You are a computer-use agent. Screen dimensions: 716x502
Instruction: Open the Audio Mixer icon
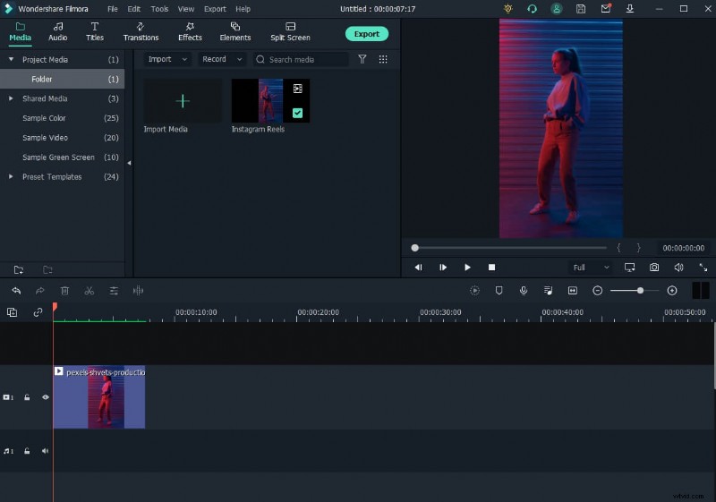pyautogui.click(x=548, y=290)
